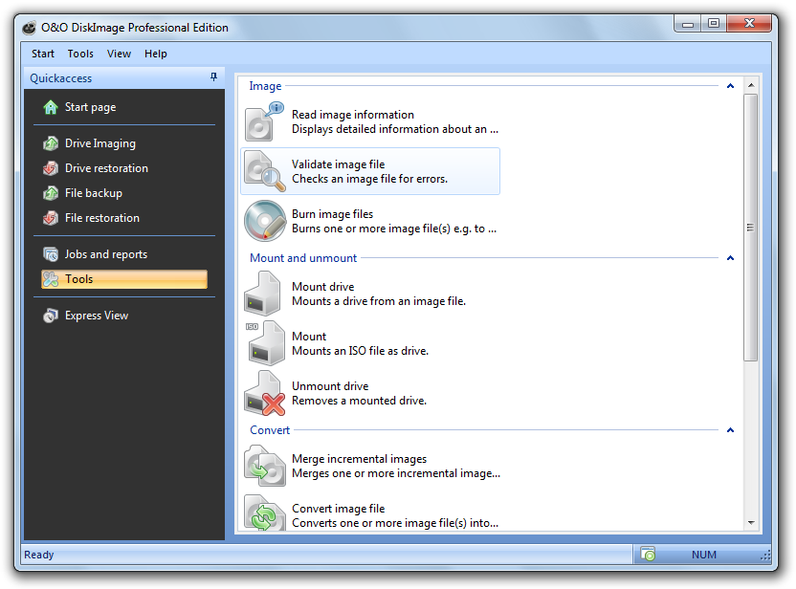The height and width of the screenshot is (589, 796).
Task: Open the View menu
Action: click(119, 54)
